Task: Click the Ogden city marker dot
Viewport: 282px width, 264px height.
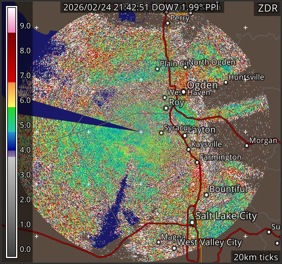Action: (x=183, y=92)
